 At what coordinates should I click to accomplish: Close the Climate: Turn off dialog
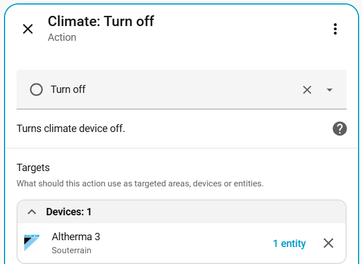[x=27, y=29]
